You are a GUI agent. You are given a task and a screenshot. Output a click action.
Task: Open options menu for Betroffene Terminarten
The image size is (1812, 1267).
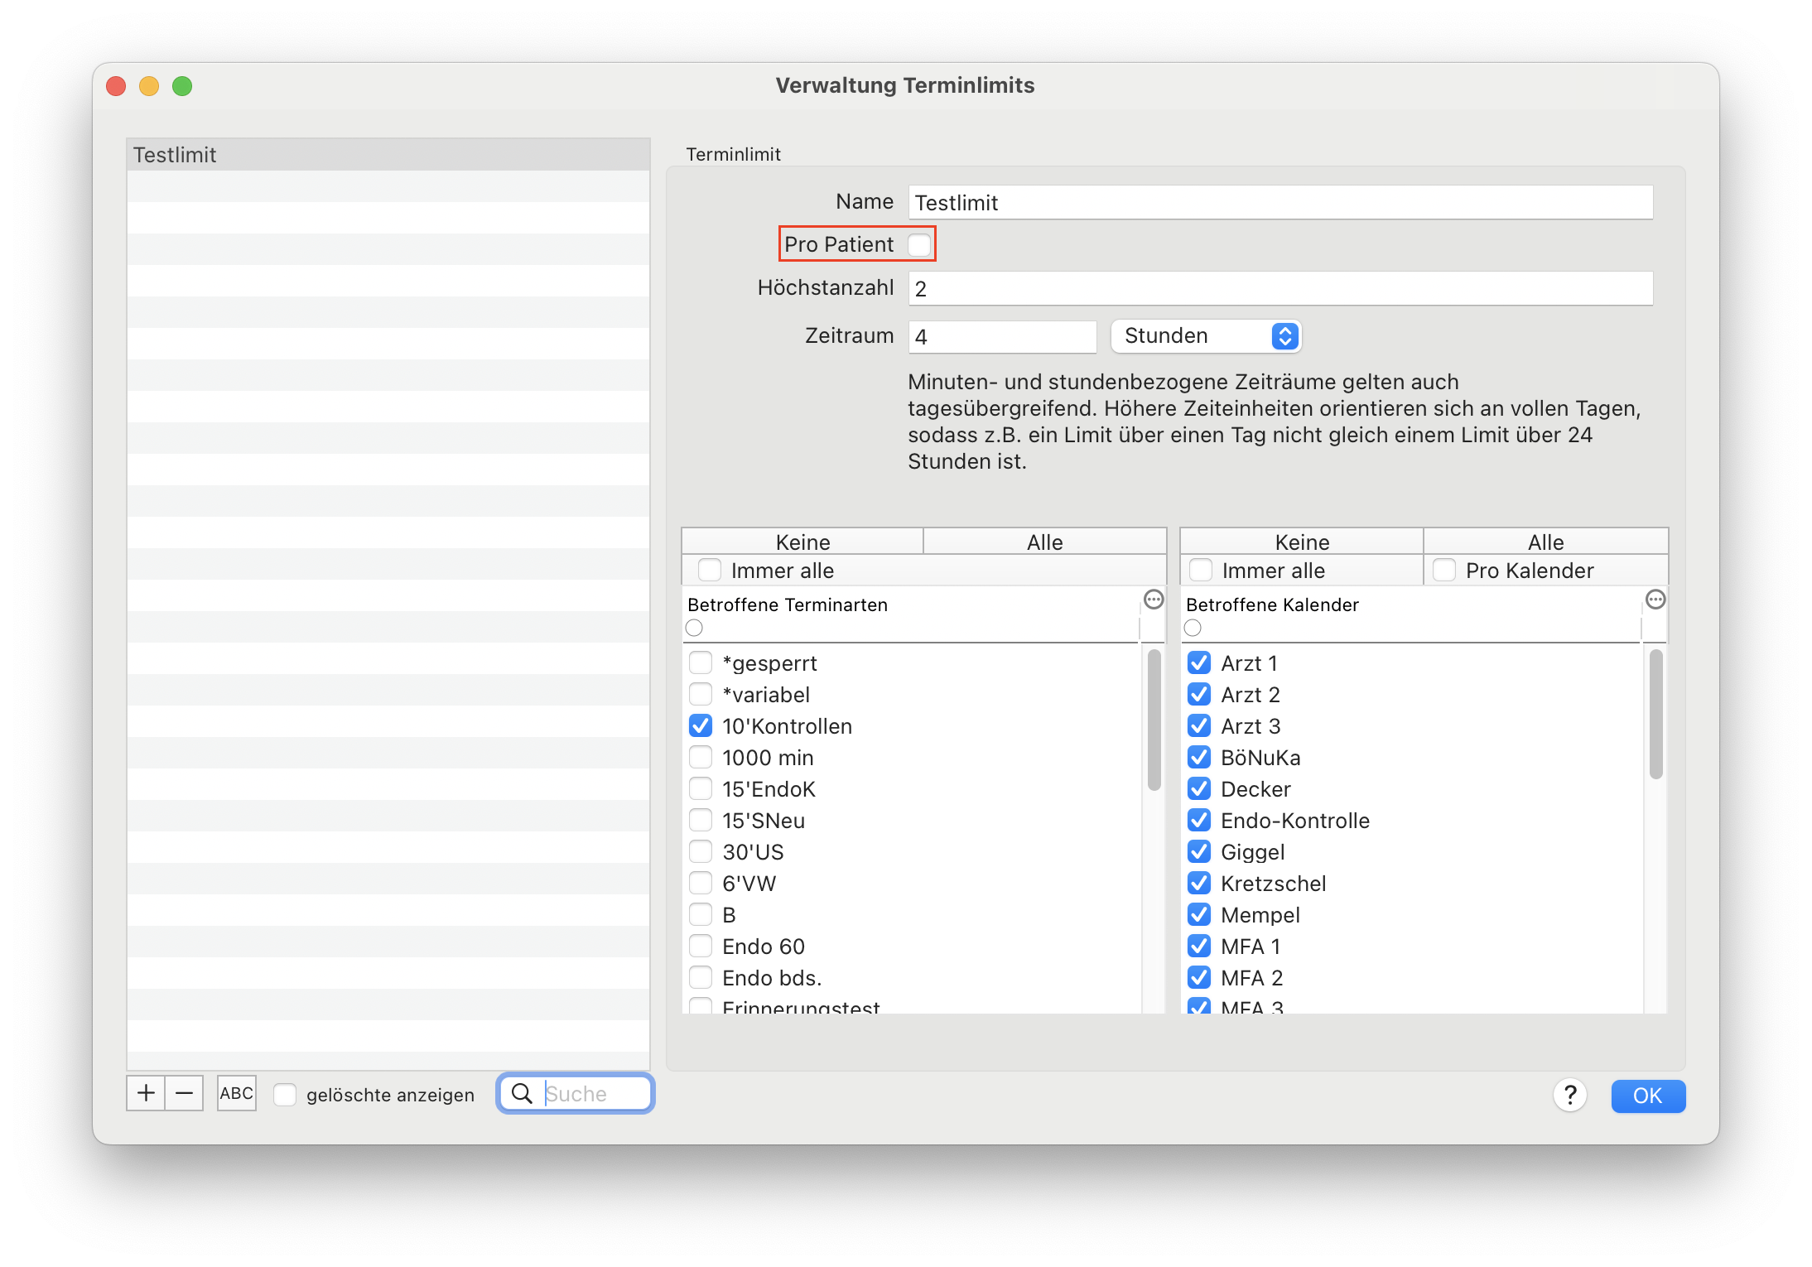[x=1154, y=600]
